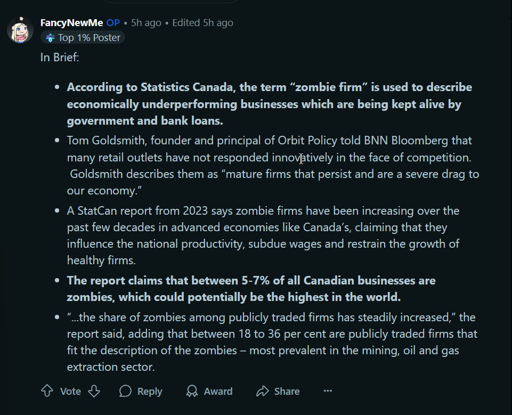The height and width of the screenshot is (415, 512).
Task: Click the "Top 1% Poster" flair text
Action: tap(89, 37)
